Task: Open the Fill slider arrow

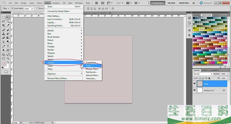Action: point(228,78)
